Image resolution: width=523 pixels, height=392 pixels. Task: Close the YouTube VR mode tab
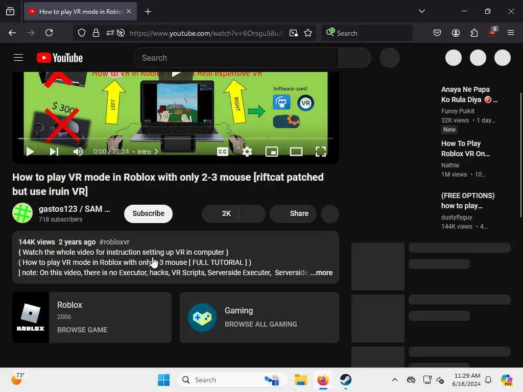(x=129, y=11)
